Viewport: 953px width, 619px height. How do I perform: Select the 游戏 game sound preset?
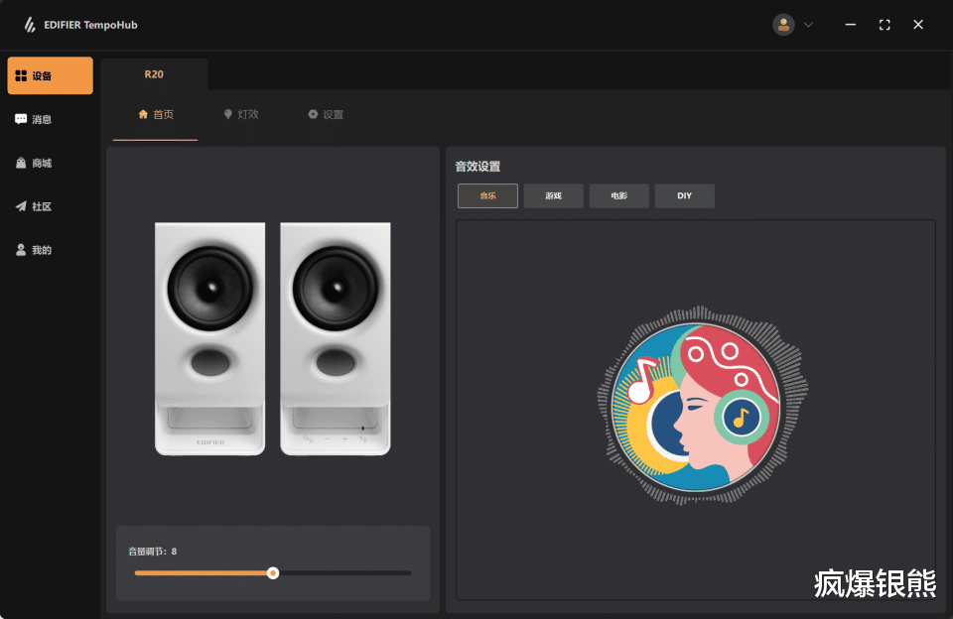pos(553,195)
